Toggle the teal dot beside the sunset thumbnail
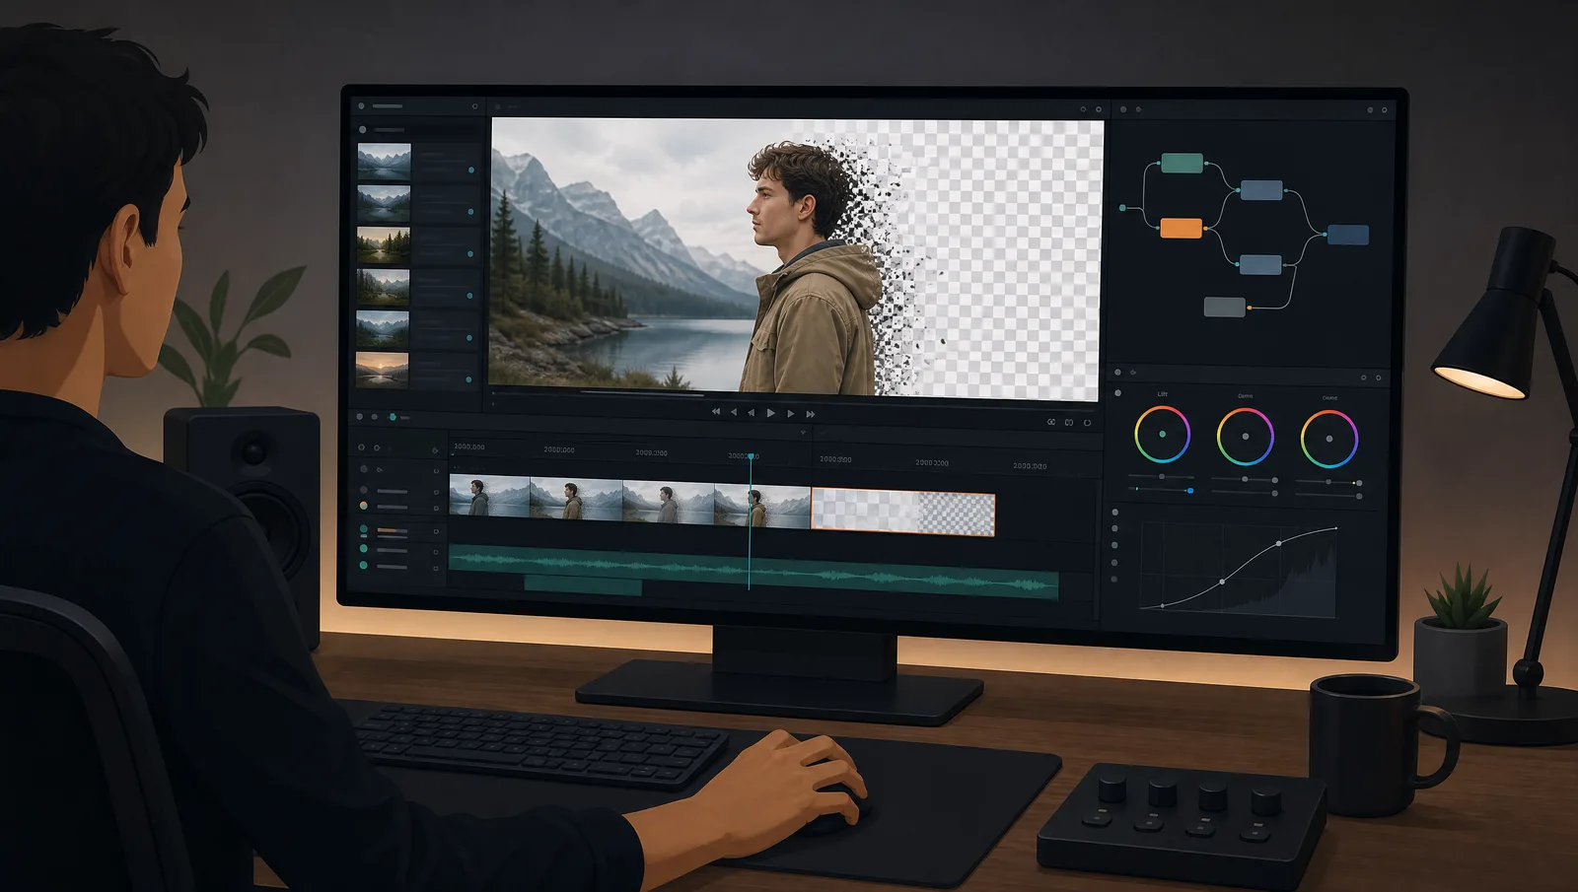 tap(468, 378)
